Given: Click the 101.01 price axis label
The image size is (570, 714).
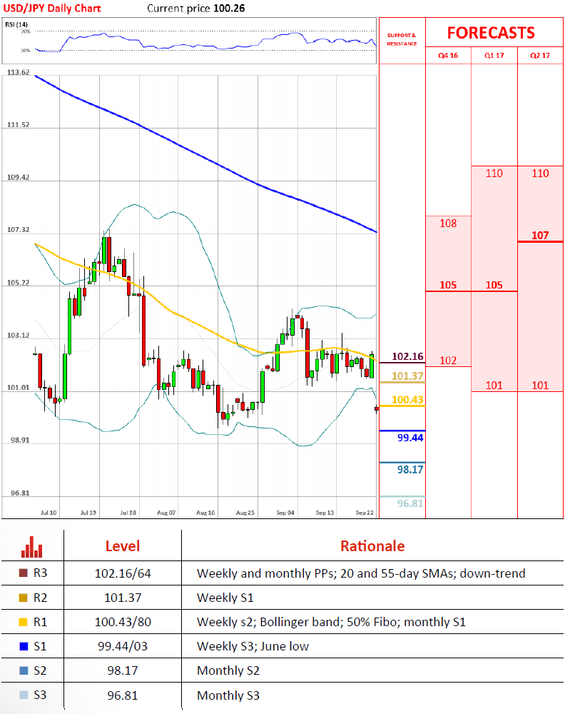Looking at the screenshot, I should pyautogui.click(x=19, y=388).
